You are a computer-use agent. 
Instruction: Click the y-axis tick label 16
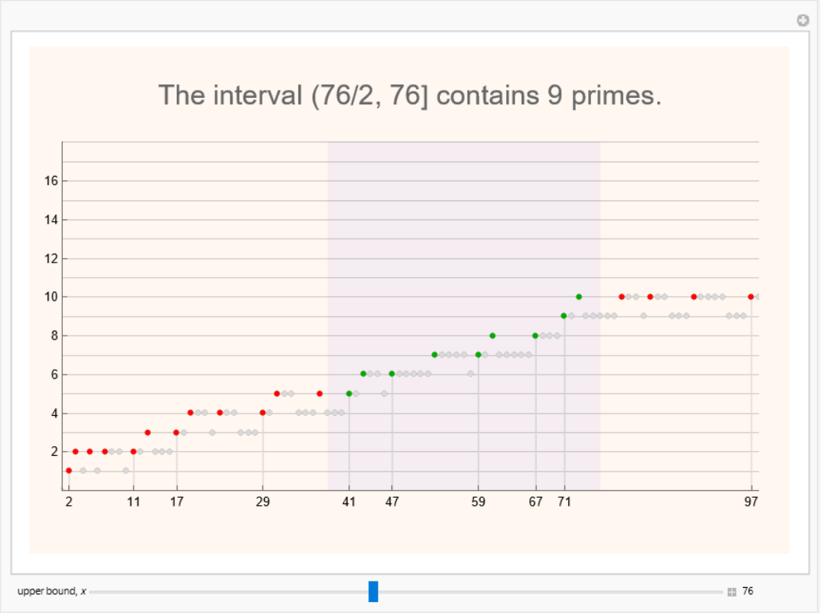pos(51,181)
